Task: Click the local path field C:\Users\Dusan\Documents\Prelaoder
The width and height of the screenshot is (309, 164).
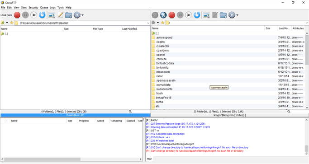Action: pyautogui.click(x=83, y=23)
